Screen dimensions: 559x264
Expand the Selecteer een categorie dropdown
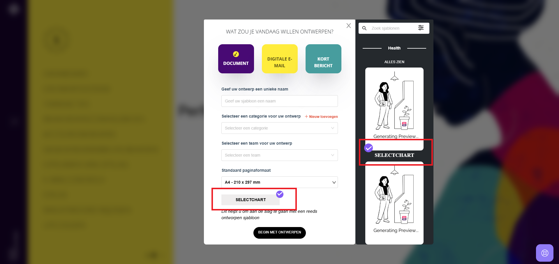[280, 128]
